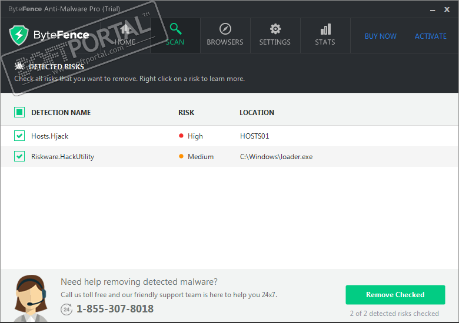Click the 24-hour support clock icon
Image resolution: width=459 pixels, height=323 pixels.
66,309
